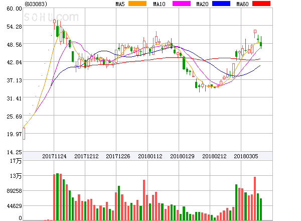Viewport: 301px width, 221px height.
Task: Click the 37.13 price axis label
Action: click(14, 80)
